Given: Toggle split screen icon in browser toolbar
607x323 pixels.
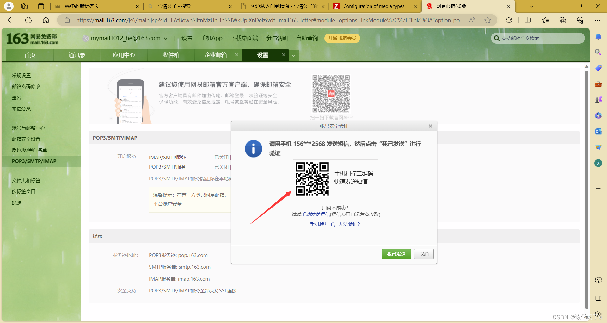Looking at the screenshot, I should coord(528,20).
